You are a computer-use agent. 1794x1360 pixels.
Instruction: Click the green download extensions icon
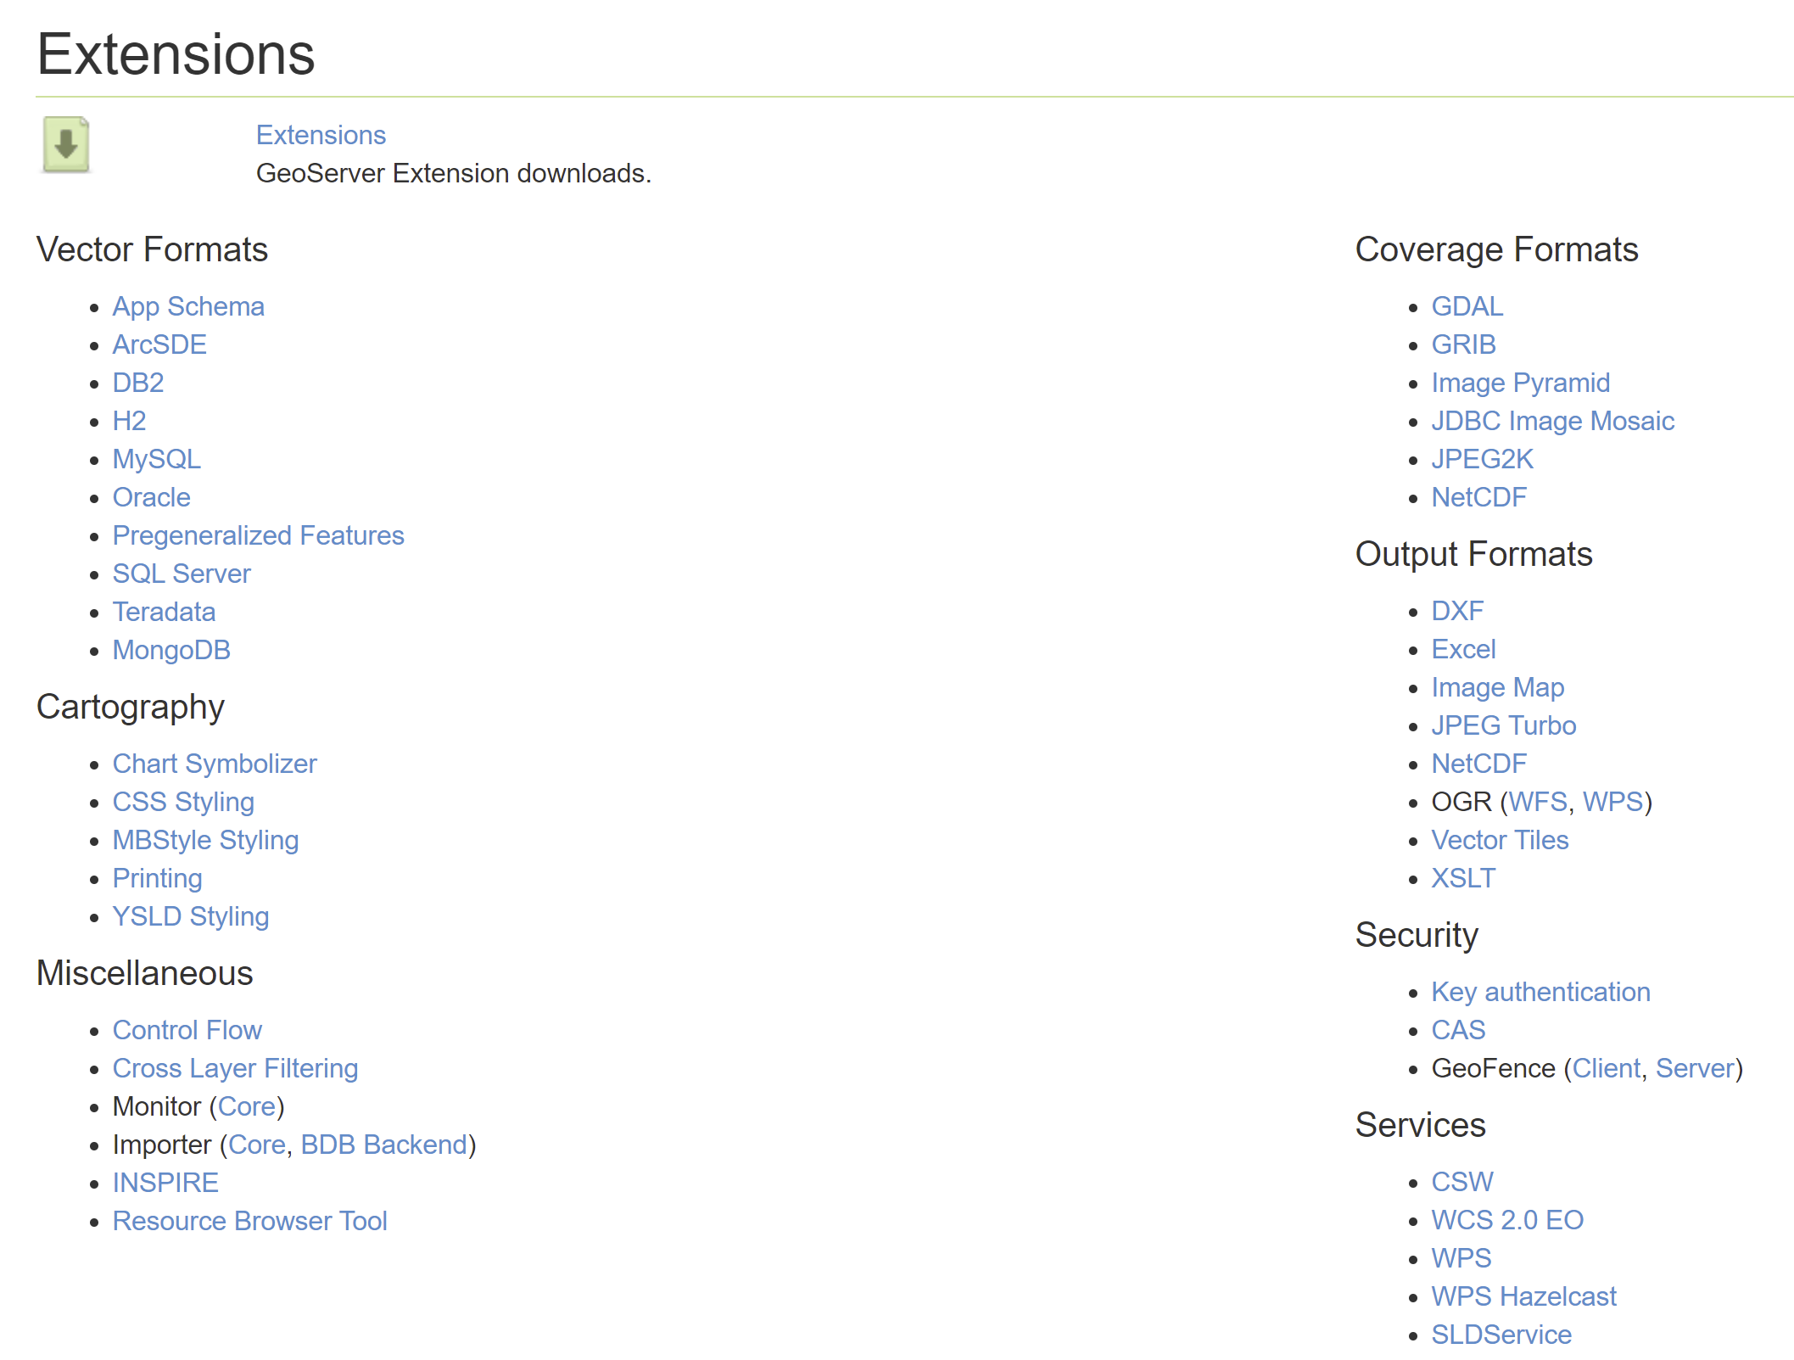pos(66,144)
